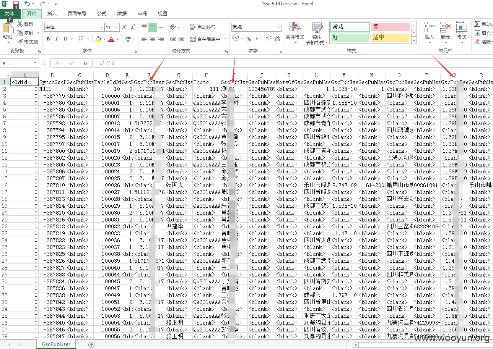Apply the Good (好) cell style
The height and width of the screenshot is (349, 493).
tap(350, 37)
